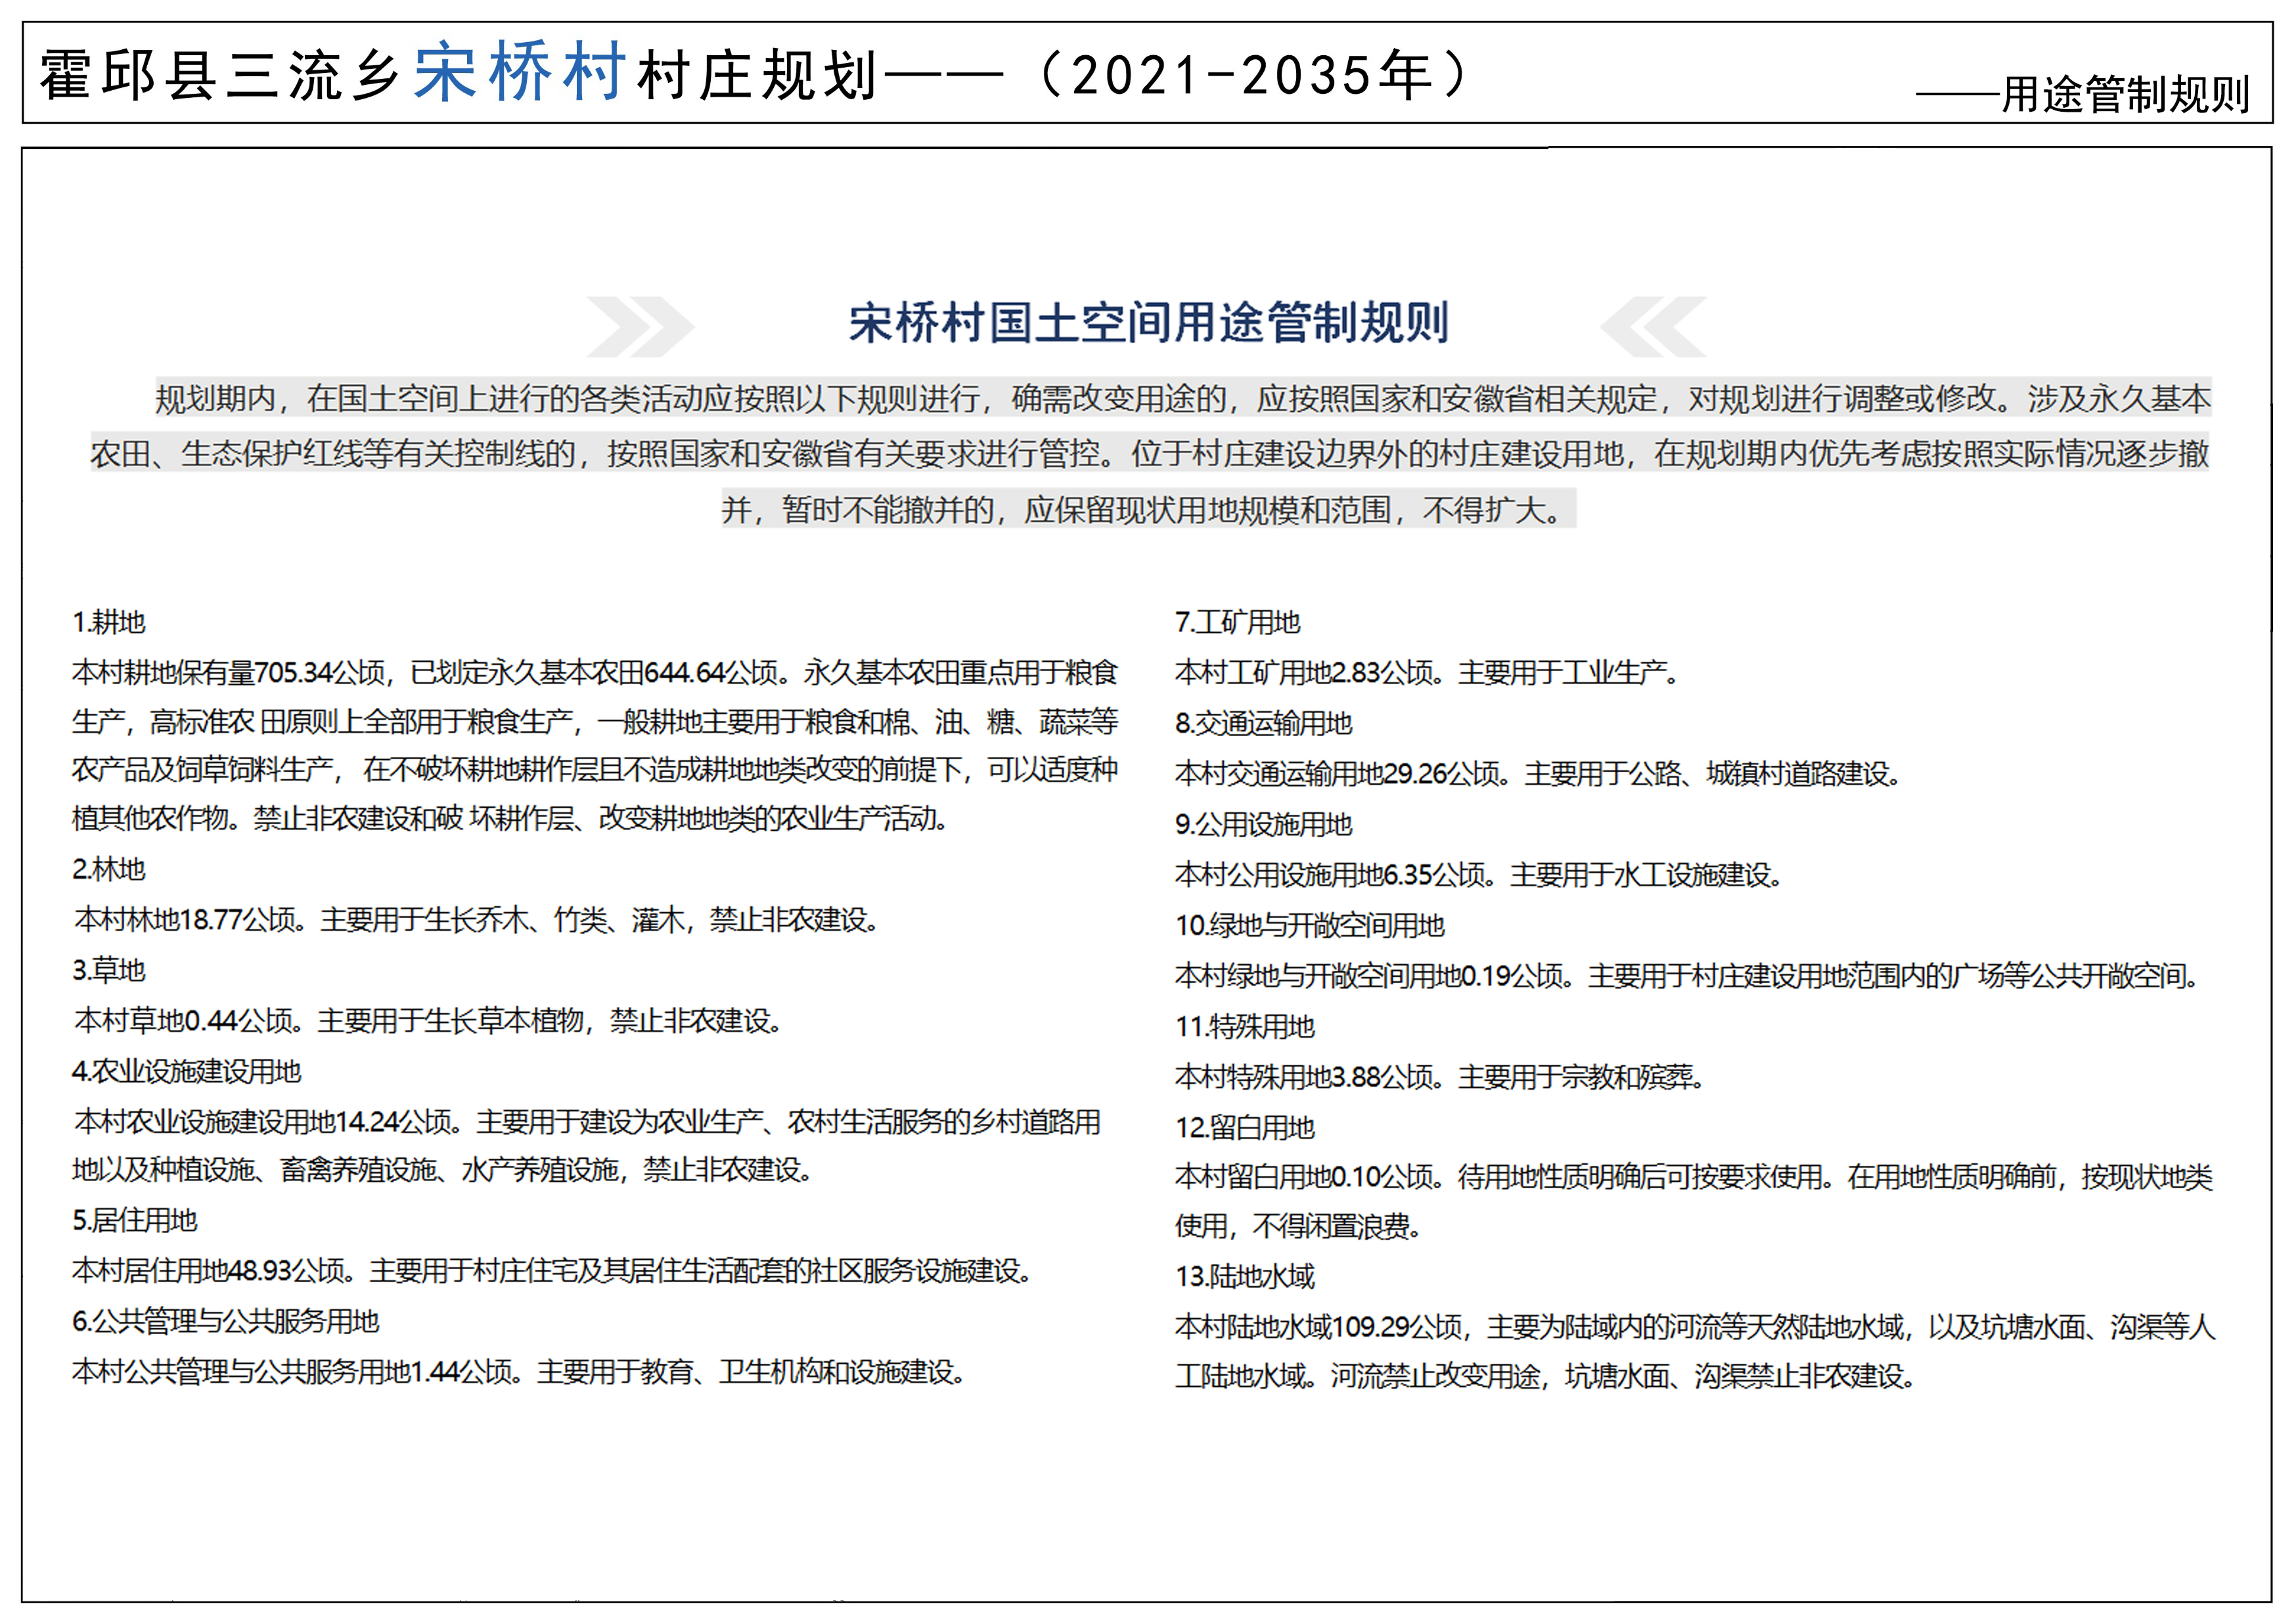Click the left-pointing double chevron decoration
The image size is (2296, 1624).
click(1653, 326)
